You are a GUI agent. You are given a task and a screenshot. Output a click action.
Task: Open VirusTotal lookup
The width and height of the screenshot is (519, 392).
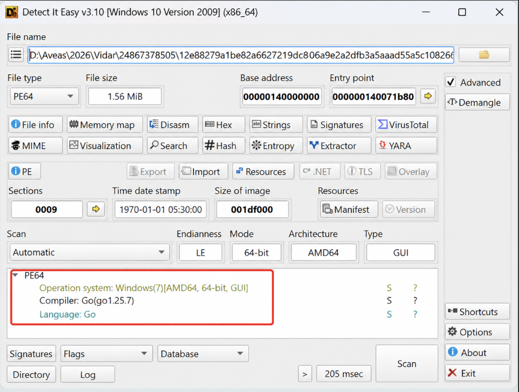406,124
